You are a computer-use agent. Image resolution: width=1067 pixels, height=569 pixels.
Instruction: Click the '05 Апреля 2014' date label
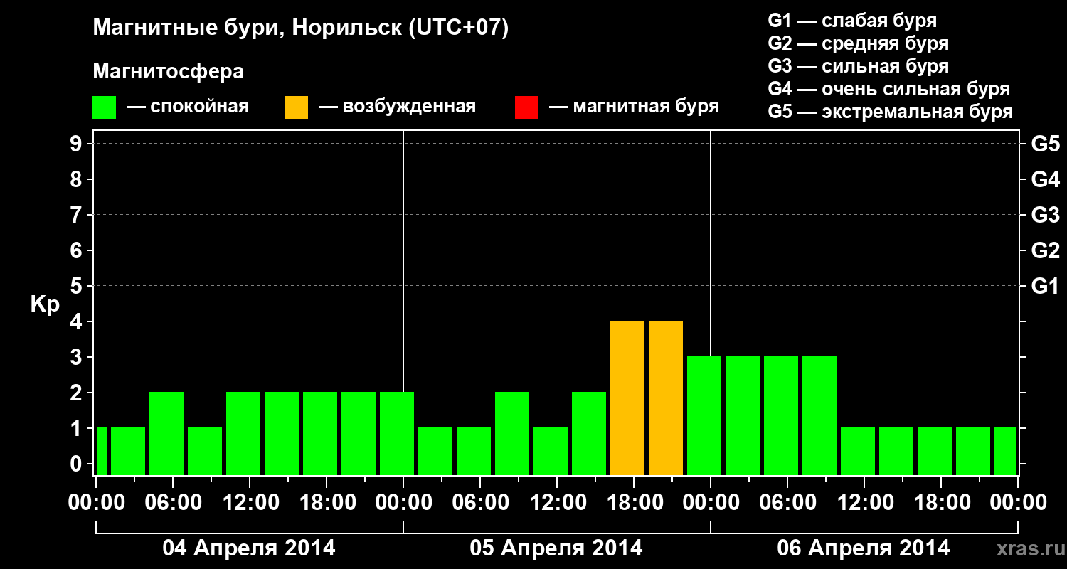tap(556, 548)
